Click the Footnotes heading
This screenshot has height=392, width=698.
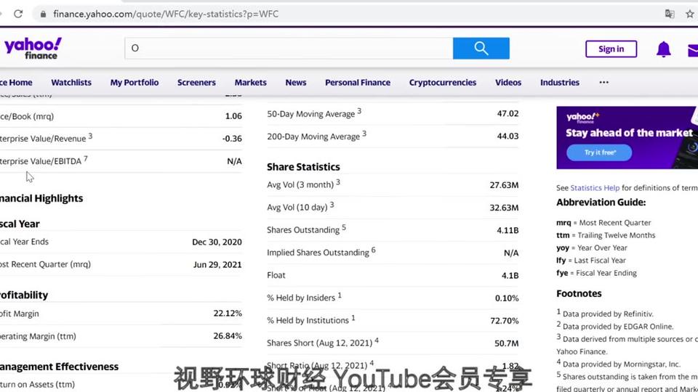pyautogui.click(x=579, y=293)
